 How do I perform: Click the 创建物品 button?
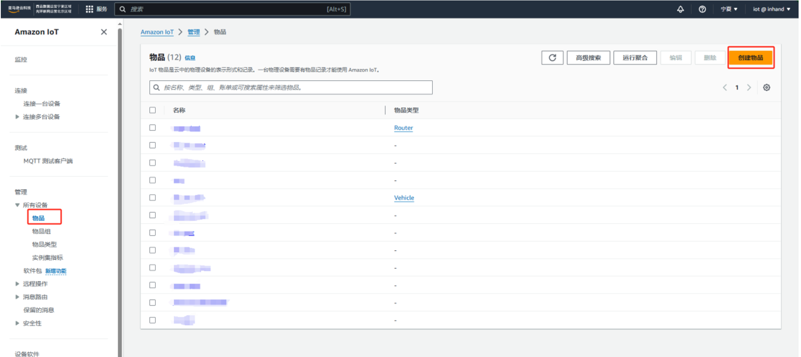click(750, 57)
